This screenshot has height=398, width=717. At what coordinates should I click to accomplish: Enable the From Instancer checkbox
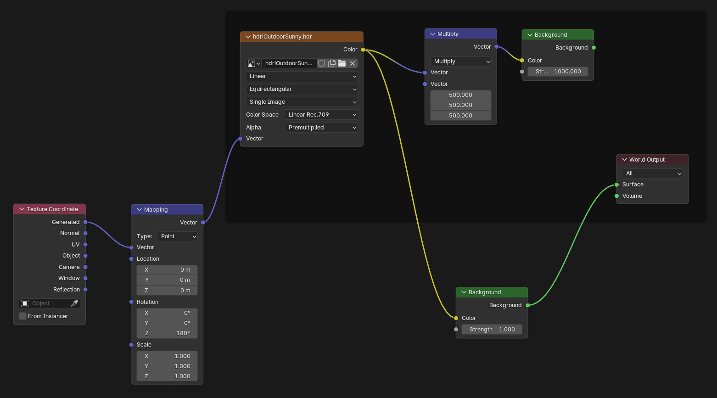click(x=22, y=316)
